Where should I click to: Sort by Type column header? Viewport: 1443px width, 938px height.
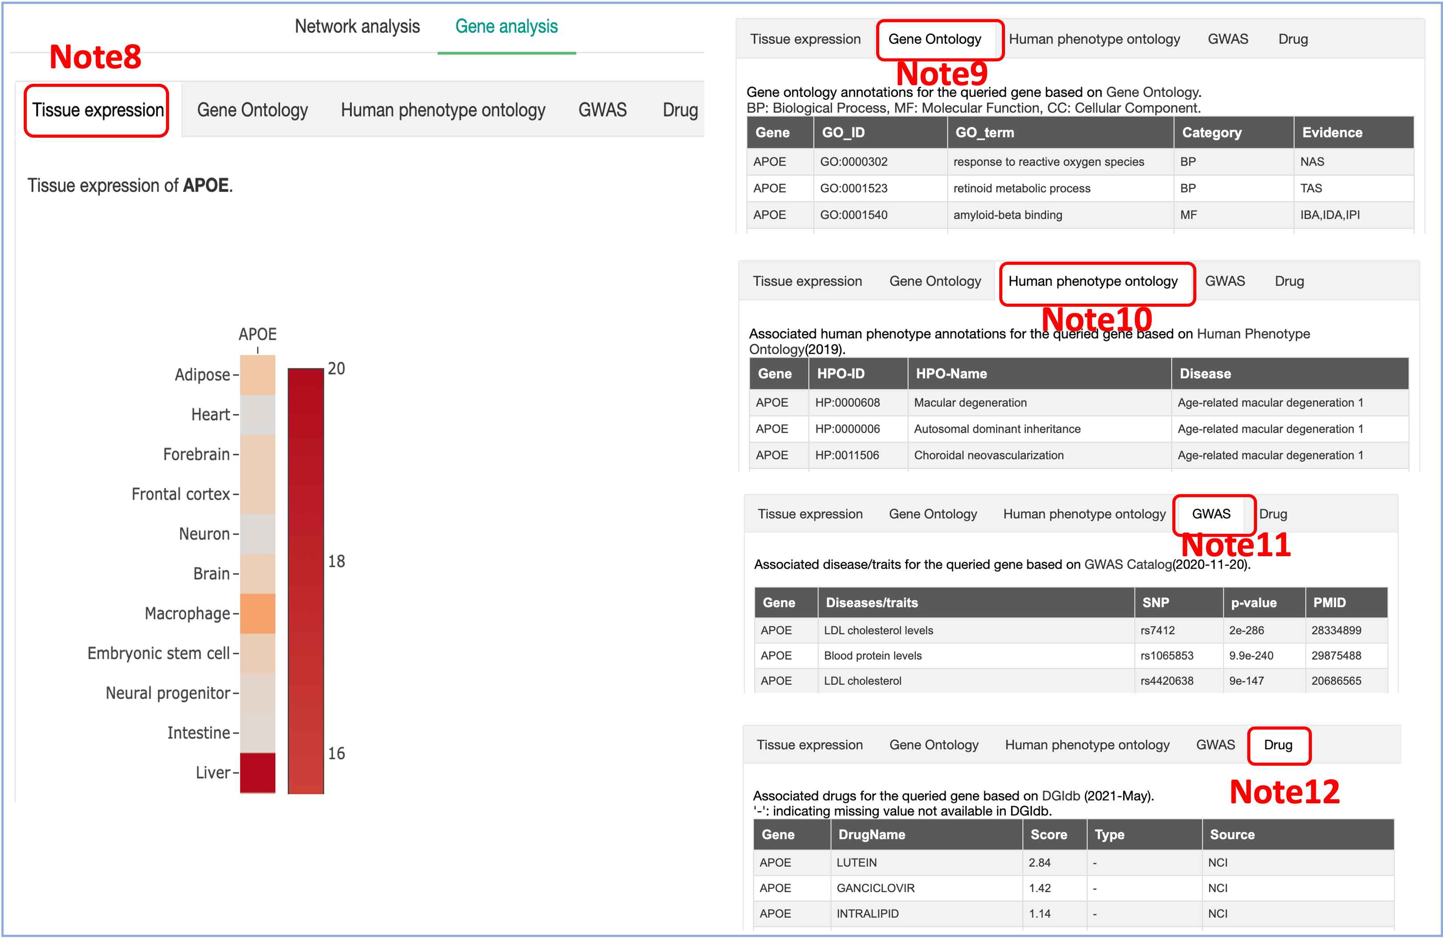pos(1144,835)
